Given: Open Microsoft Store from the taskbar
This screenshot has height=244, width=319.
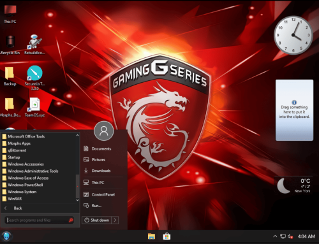Looking at the screenshot, I should [167, 236].
